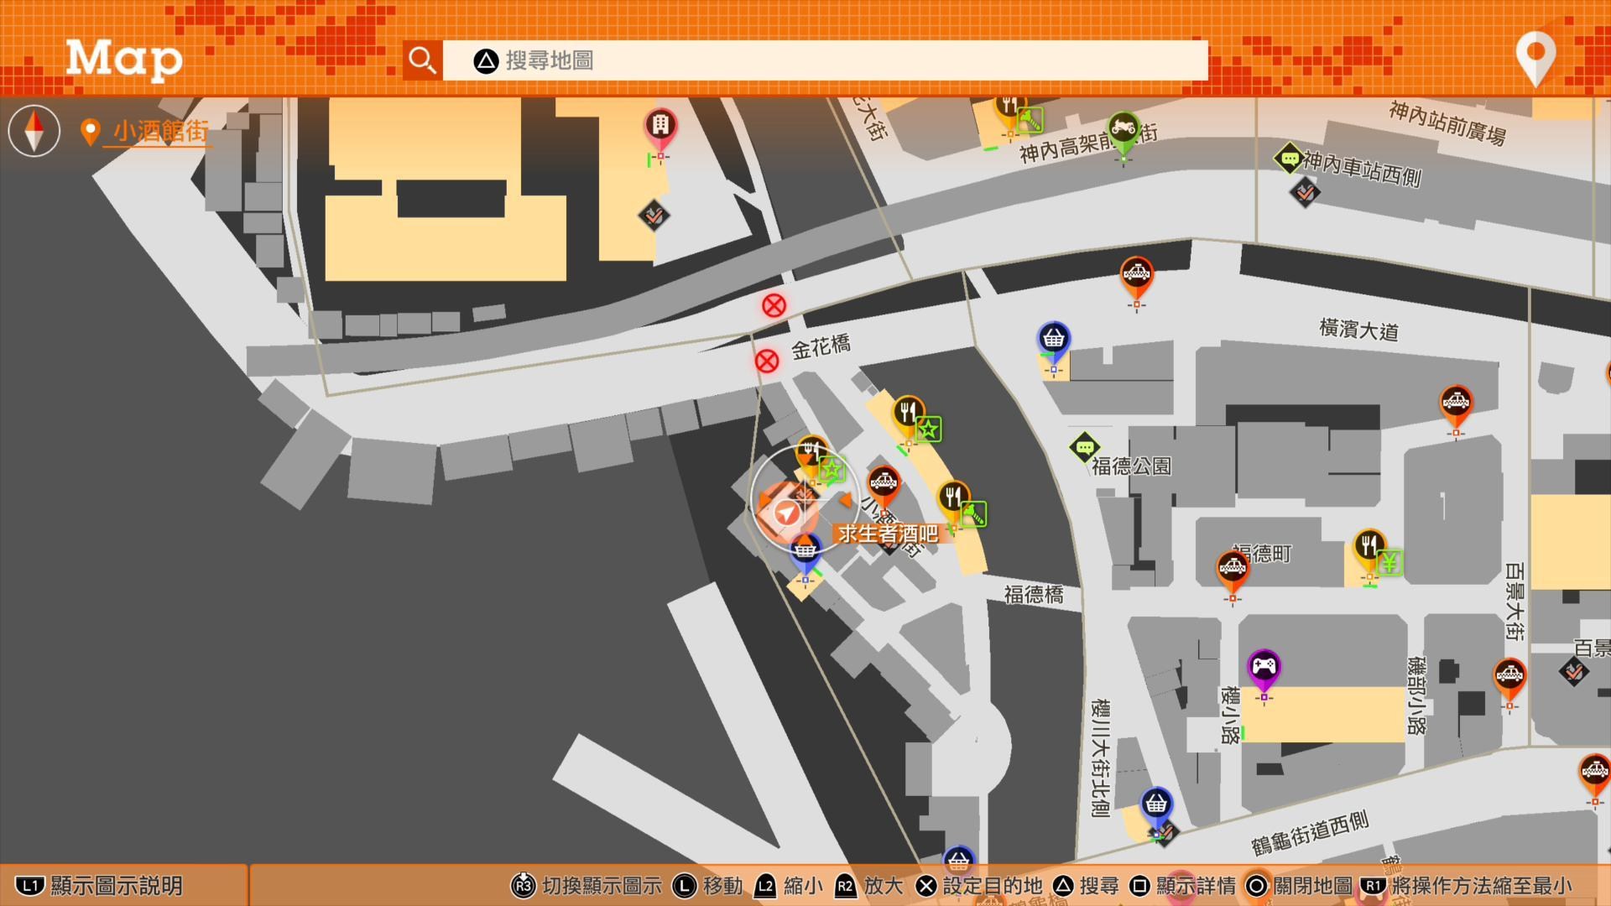This screenshot has width=1611, height=906.
Task: Select the dark checkmark marker below the hotel
Action: pos(654,216)
